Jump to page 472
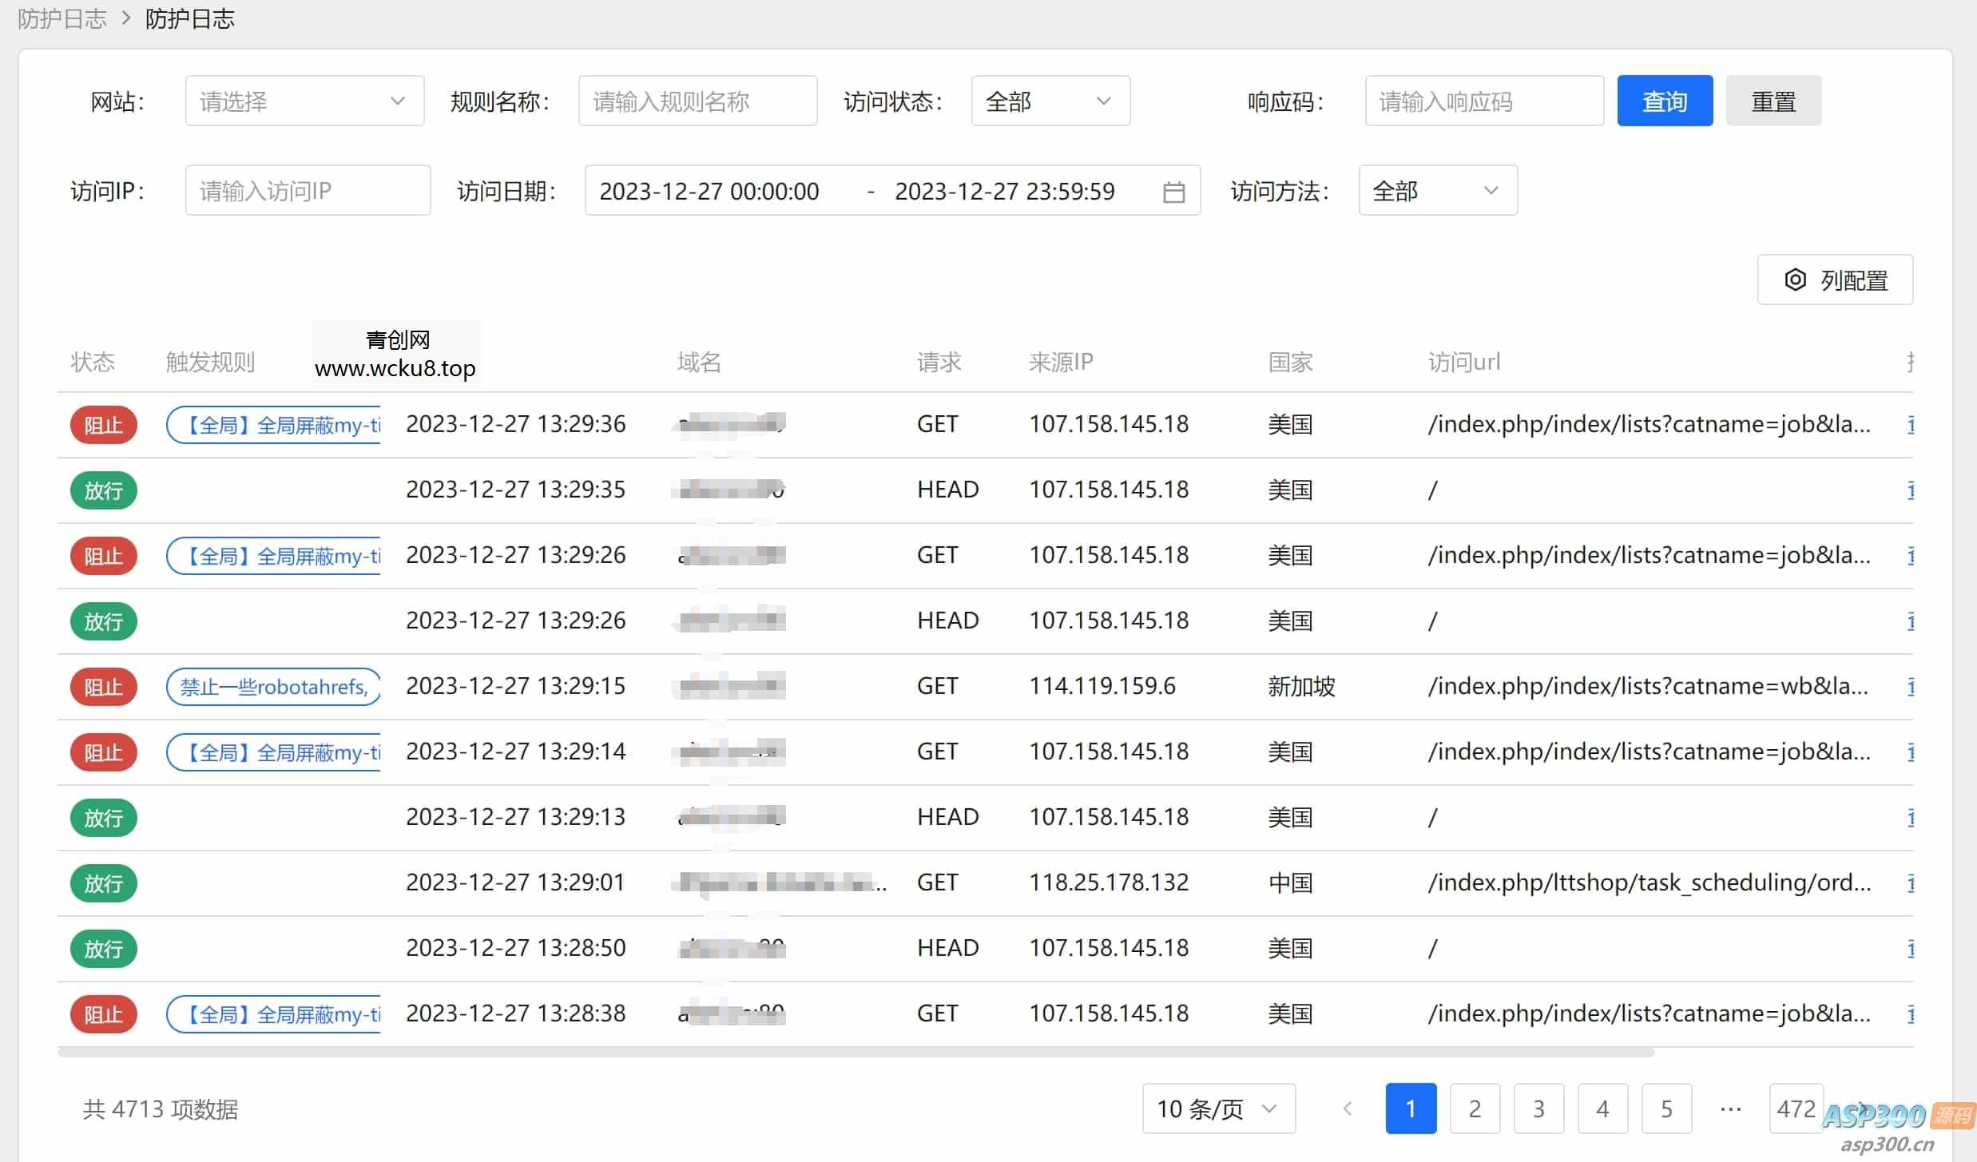This screenshot has width=1977, height=1162. 1796,1108
